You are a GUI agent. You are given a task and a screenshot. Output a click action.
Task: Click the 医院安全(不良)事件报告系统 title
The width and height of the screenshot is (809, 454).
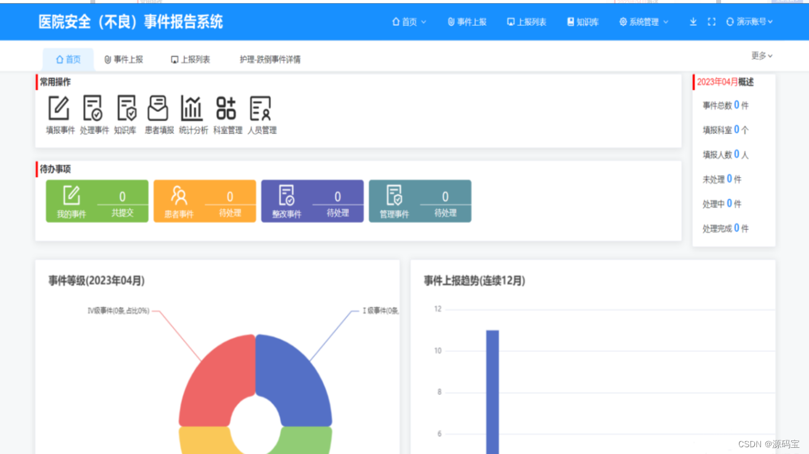[x=130, y=22]
